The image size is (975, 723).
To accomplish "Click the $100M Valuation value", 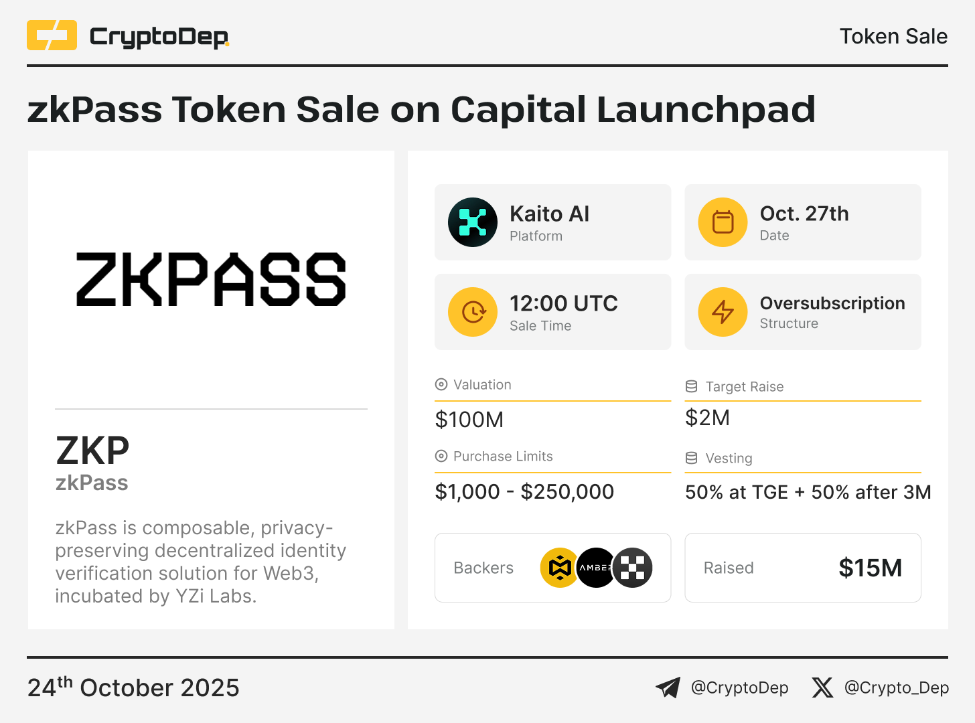I will pyautogui.click(x=469, y=420).
